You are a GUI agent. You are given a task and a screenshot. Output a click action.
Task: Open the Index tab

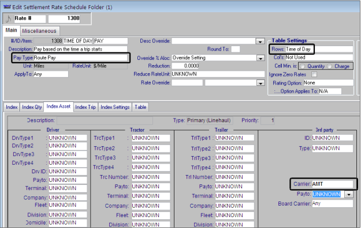12,107
